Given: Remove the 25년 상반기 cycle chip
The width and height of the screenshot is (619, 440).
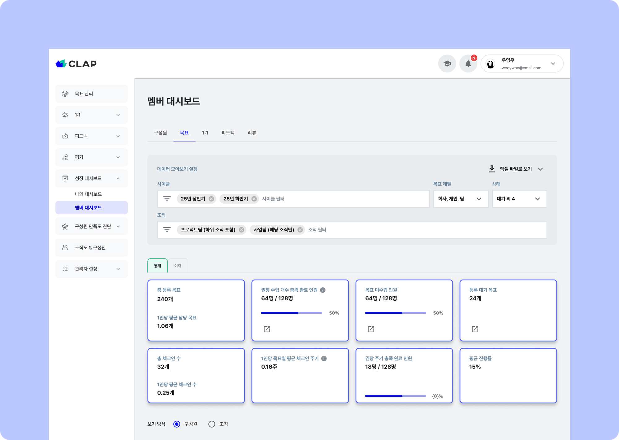Looking at the screenshot, I should (x=211, y=199).
